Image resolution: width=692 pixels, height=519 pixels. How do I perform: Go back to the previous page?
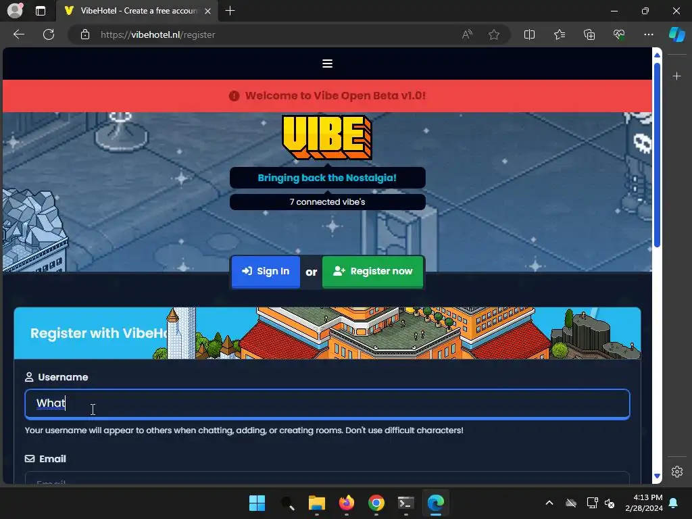19,34
